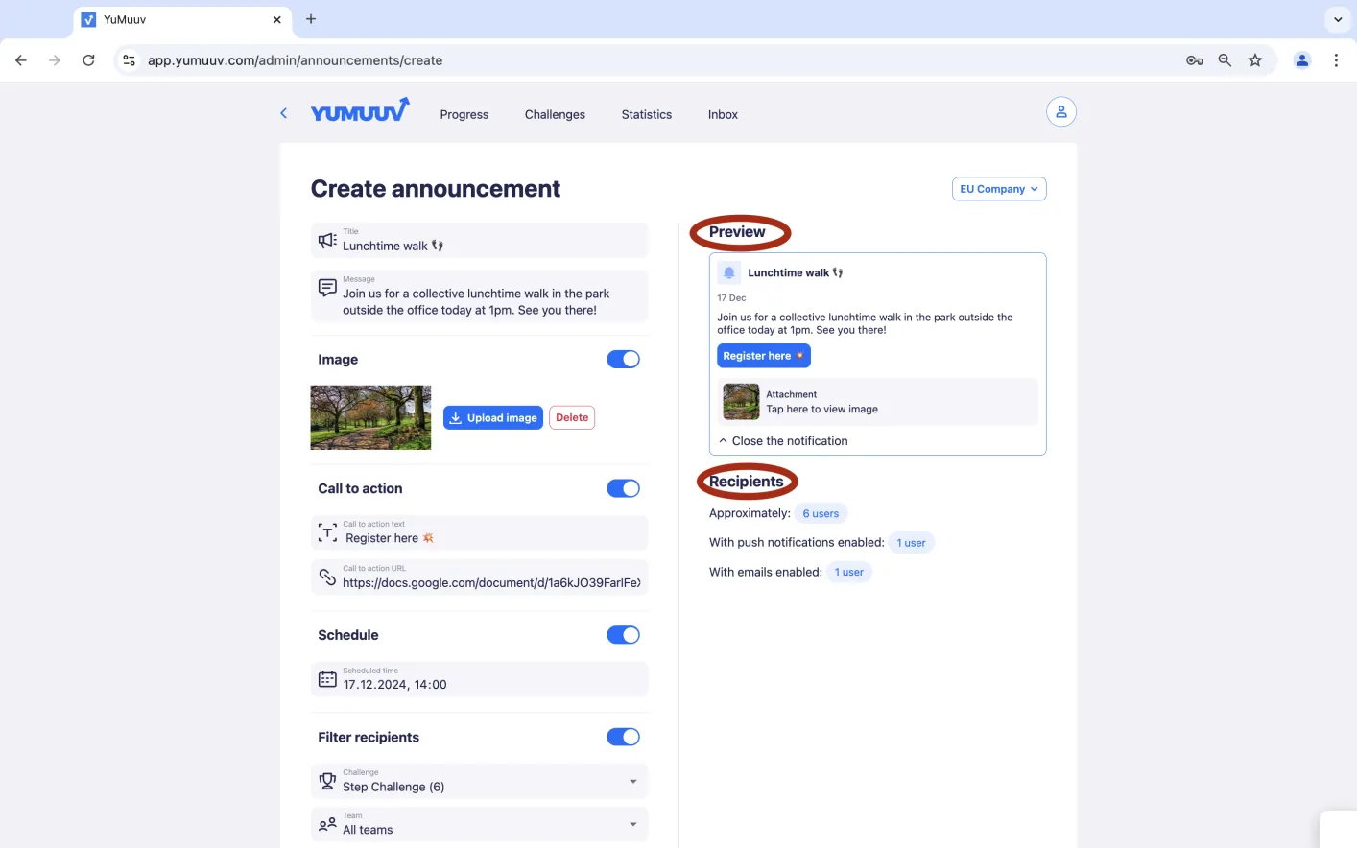Viewport: 1357px width, 848px height.
Task: Bookmark this page with star icon
Action: [x=1254, y=60]
